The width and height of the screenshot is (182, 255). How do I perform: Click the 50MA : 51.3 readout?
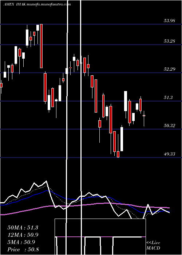(23, 228)
